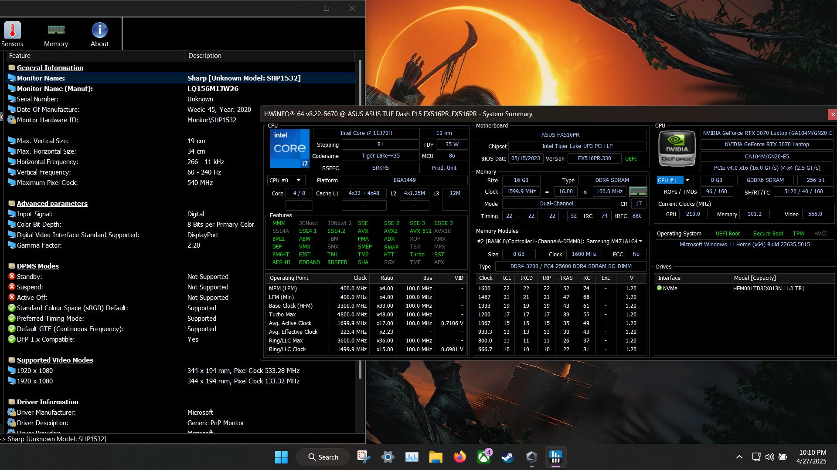Screen dimensions: 837x470
Task: Open Xbox app in taskbar
Action: 484,457
